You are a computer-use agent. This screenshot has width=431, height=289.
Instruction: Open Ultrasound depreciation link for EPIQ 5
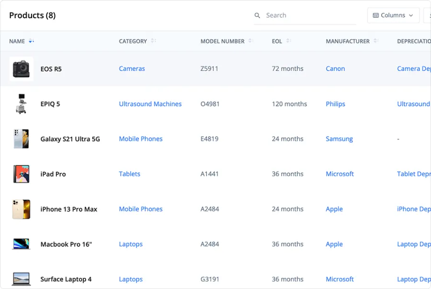click(x=414, y=104)
